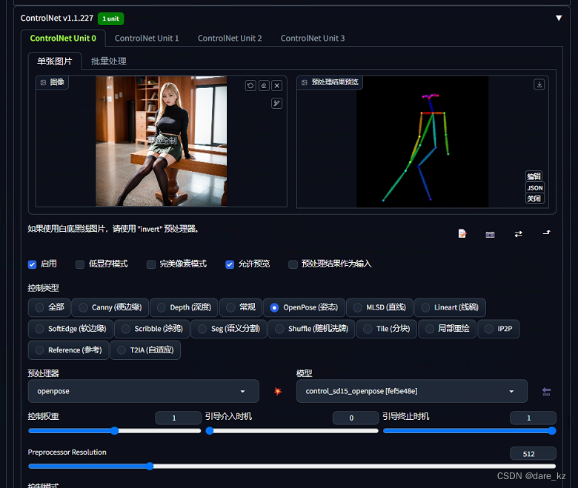Toggle the 允许预览 allow preview checkbox
Image resolution: width=578 pixels, height=488 pixels.
(230, 264)
